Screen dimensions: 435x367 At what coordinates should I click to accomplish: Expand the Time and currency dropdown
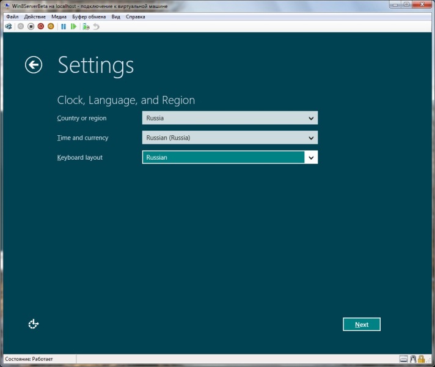pos(230,138)
